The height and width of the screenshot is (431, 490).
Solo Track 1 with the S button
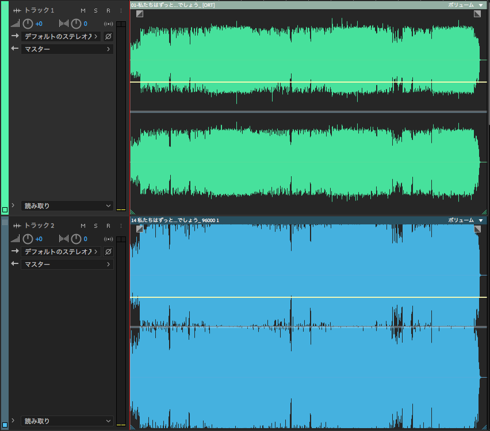point(95,10)
